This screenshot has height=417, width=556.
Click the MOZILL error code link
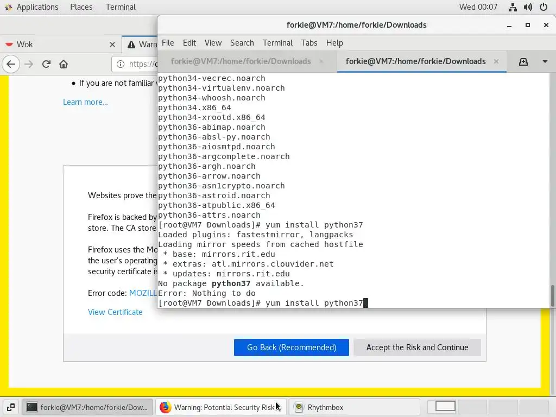143,293
